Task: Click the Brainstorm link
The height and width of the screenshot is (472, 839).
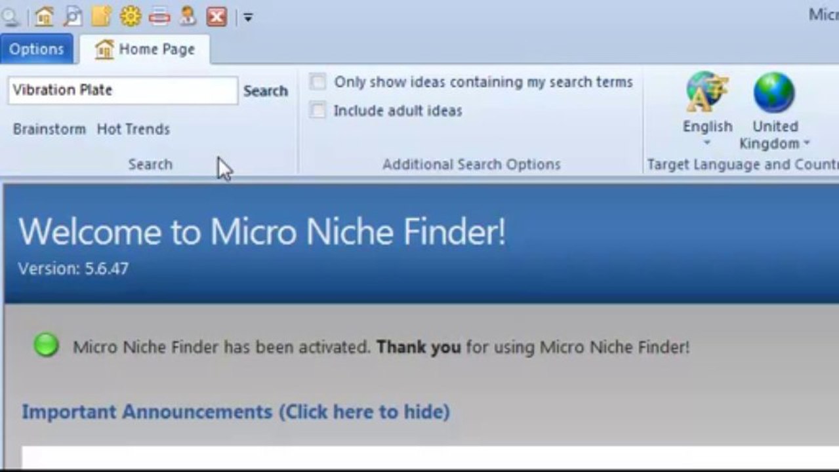Action: click(49, 129)
